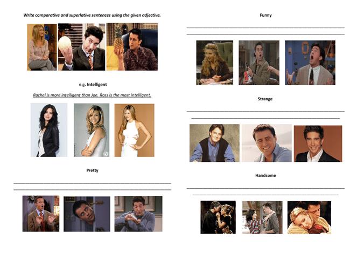Select the 'Strange' adjective label
The width and height of the screenshot is (357, 253).
pos(265,99)
